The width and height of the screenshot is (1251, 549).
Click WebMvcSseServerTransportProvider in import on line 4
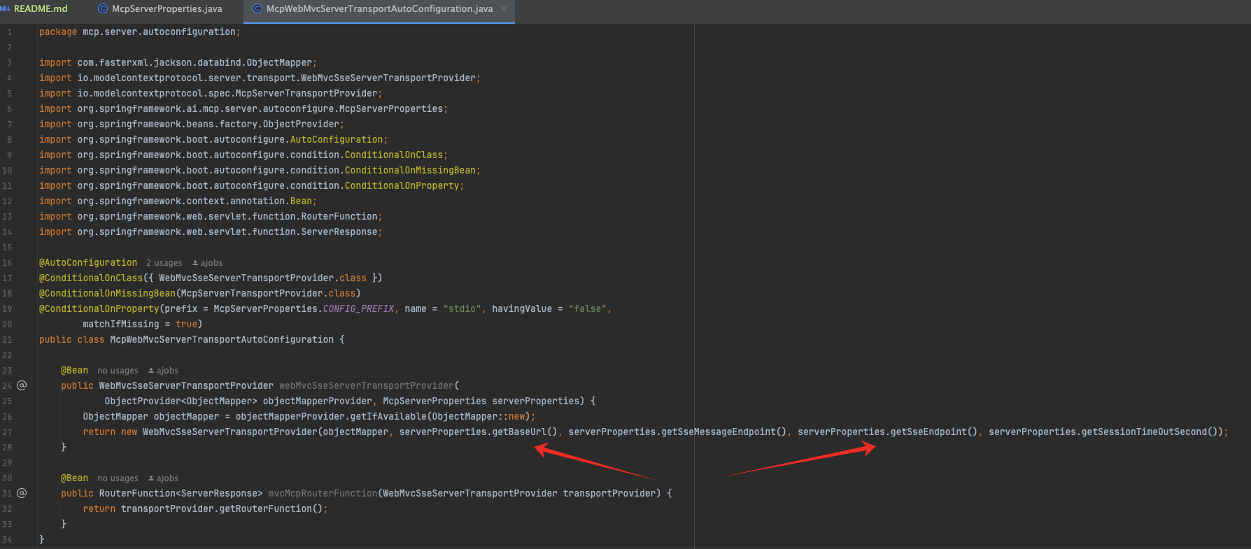pos(388,78)
